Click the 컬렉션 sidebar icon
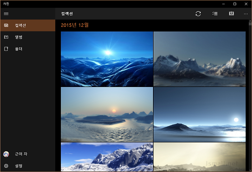Viewport: 252px width, 172px height. [6, 25]
